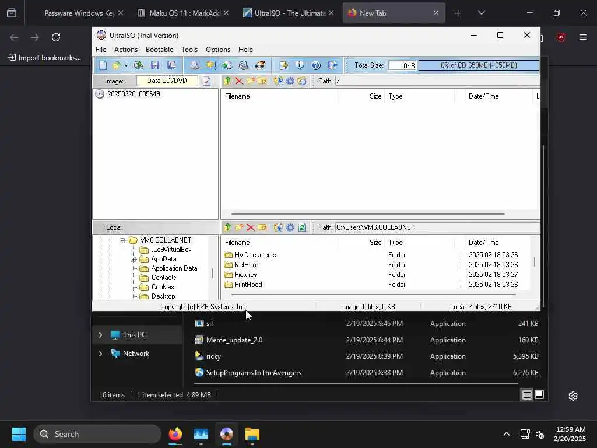This screenshot has height=448, width=597.
Task: Select the 20250220_005649 disc tree node
Action: coord(134,94)
